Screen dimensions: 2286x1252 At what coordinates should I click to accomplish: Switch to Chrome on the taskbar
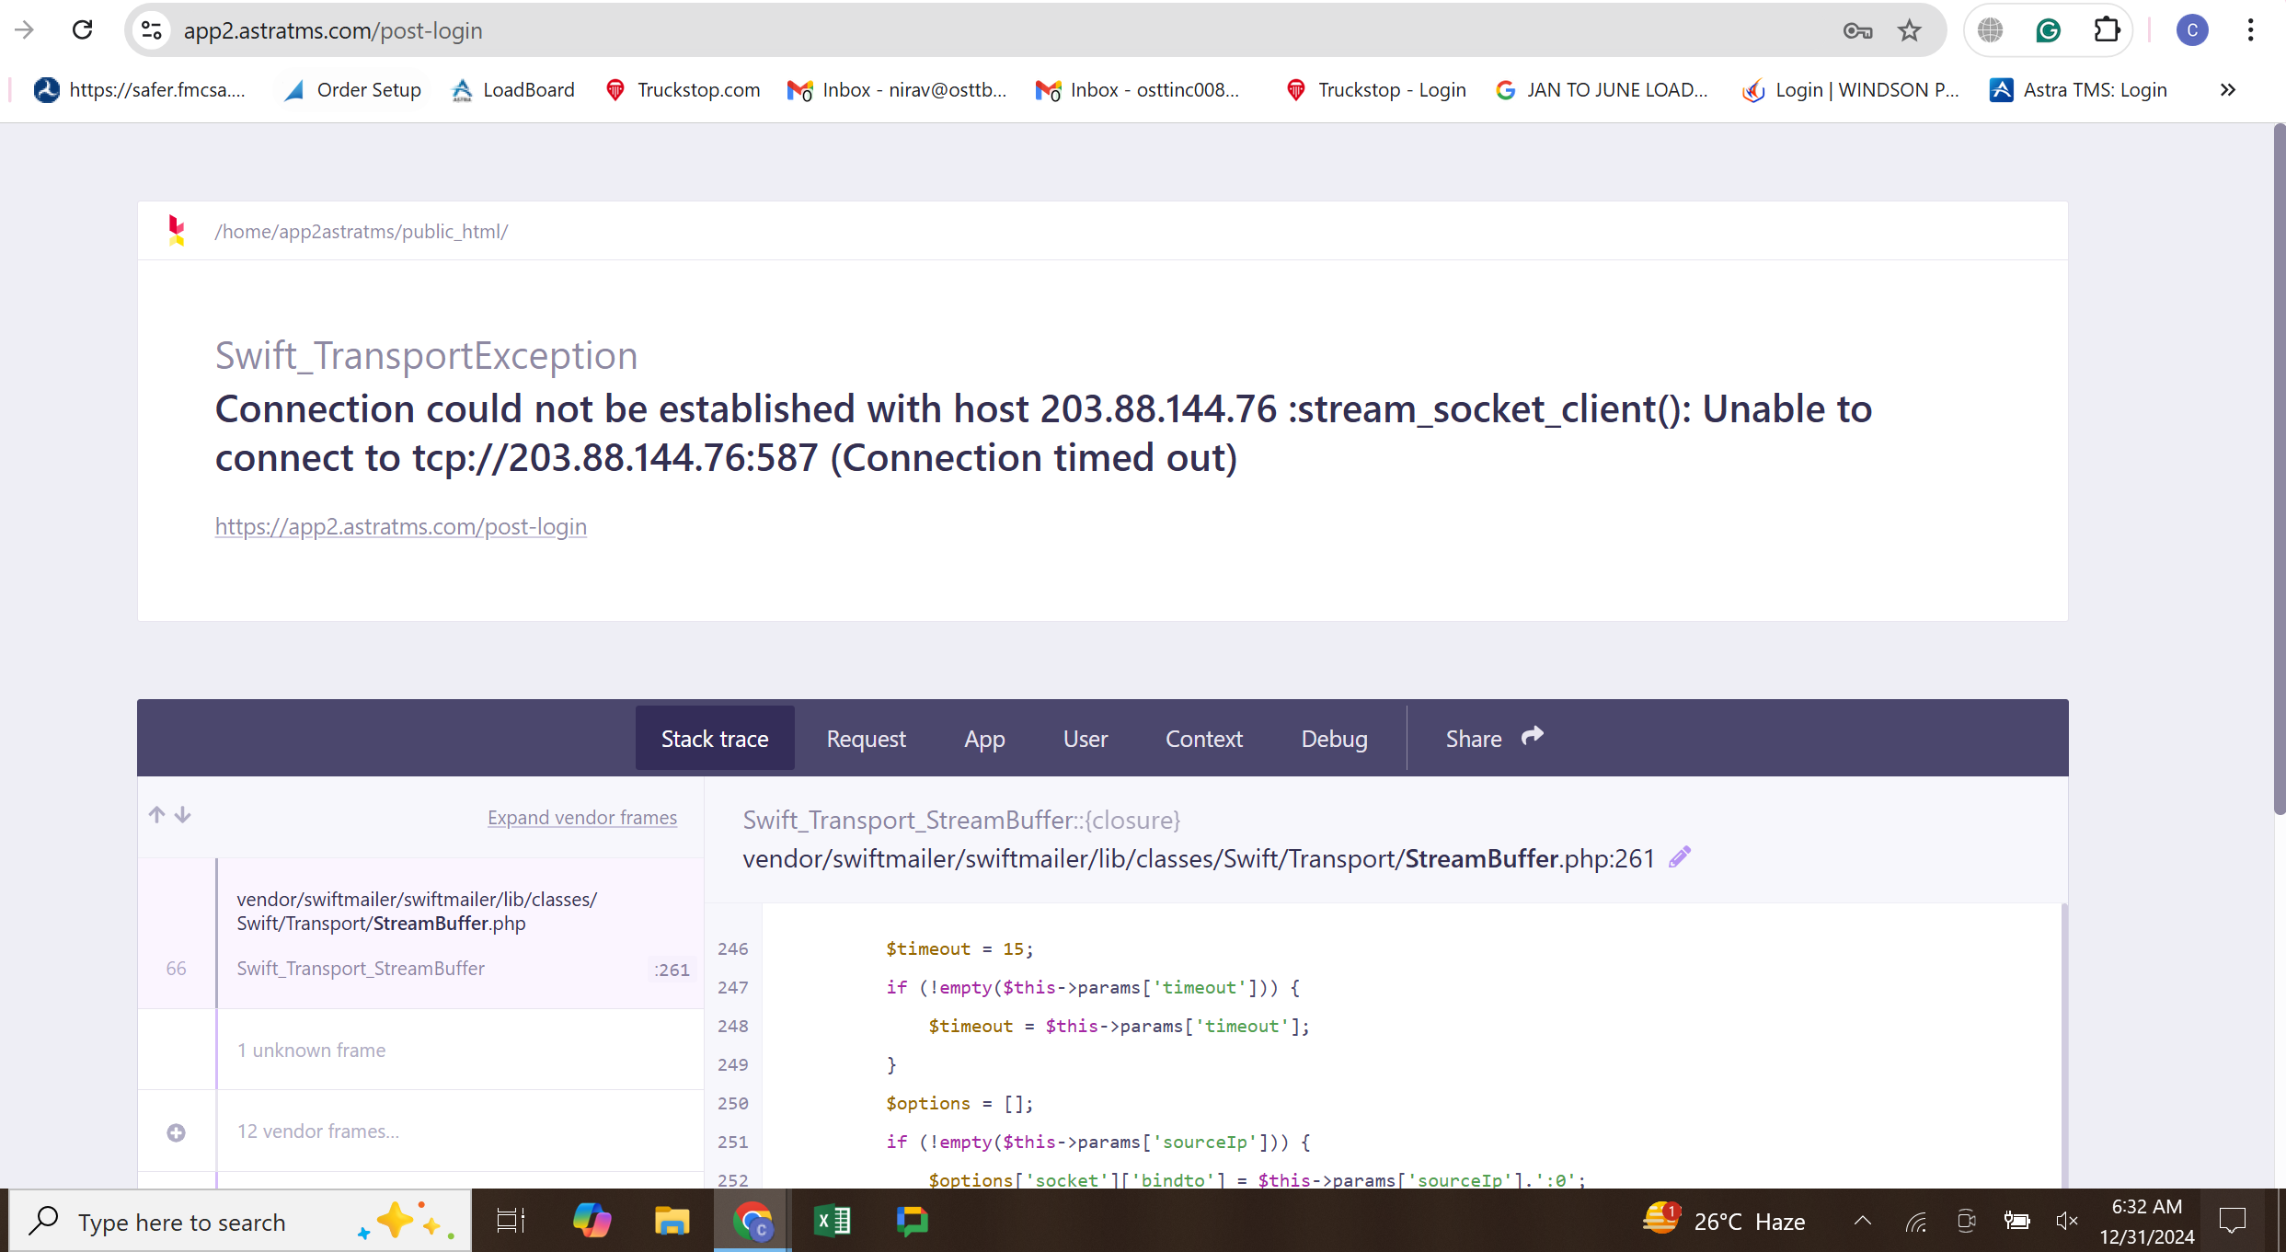(x=752, y=1221)
